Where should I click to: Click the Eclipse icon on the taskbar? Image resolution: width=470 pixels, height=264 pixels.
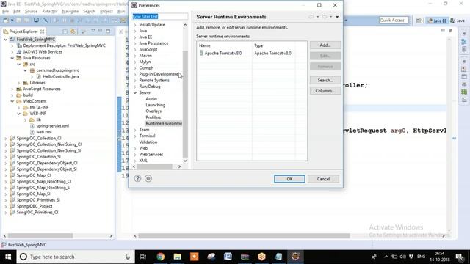point(295,257)
